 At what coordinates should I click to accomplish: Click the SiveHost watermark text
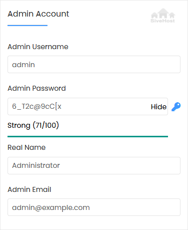[x=162, y=21]
